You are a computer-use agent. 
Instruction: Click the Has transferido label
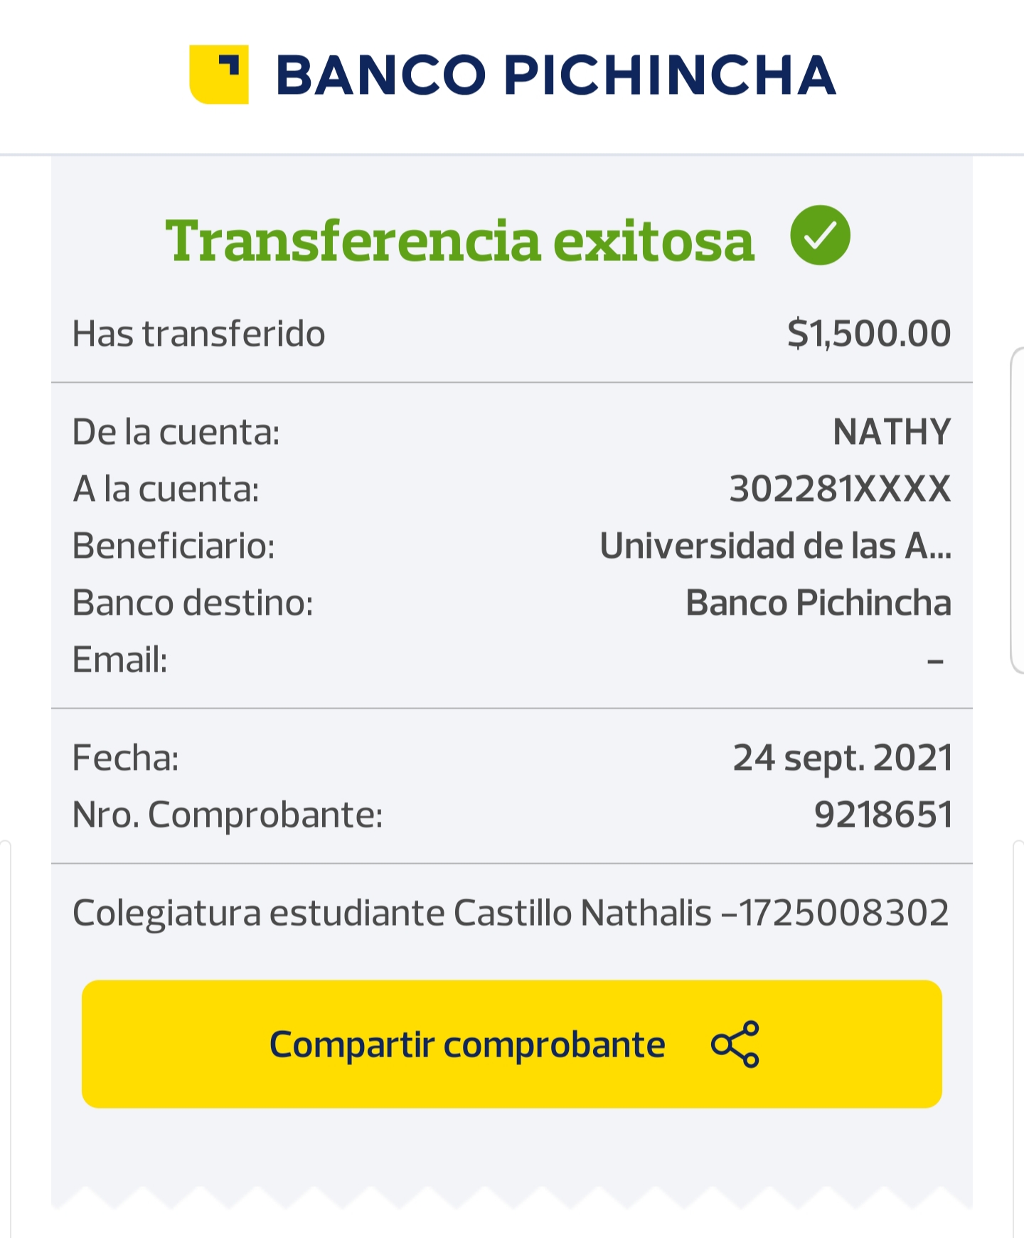point(199,334)
